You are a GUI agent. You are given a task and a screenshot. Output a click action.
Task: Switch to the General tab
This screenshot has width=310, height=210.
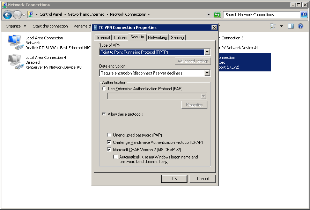tap(103, 38)
